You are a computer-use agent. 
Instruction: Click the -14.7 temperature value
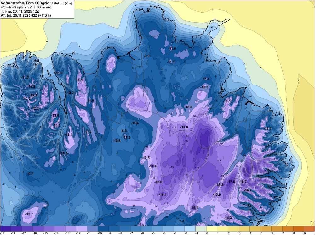pos(248,190)
